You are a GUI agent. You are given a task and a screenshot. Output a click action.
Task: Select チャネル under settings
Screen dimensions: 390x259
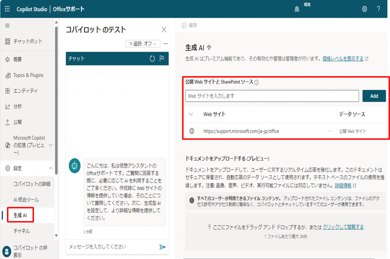22,231
